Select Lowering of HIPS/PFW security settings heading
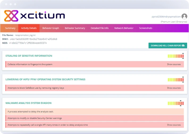This screenshot has height=134, width=189. (x=45, y=80)
